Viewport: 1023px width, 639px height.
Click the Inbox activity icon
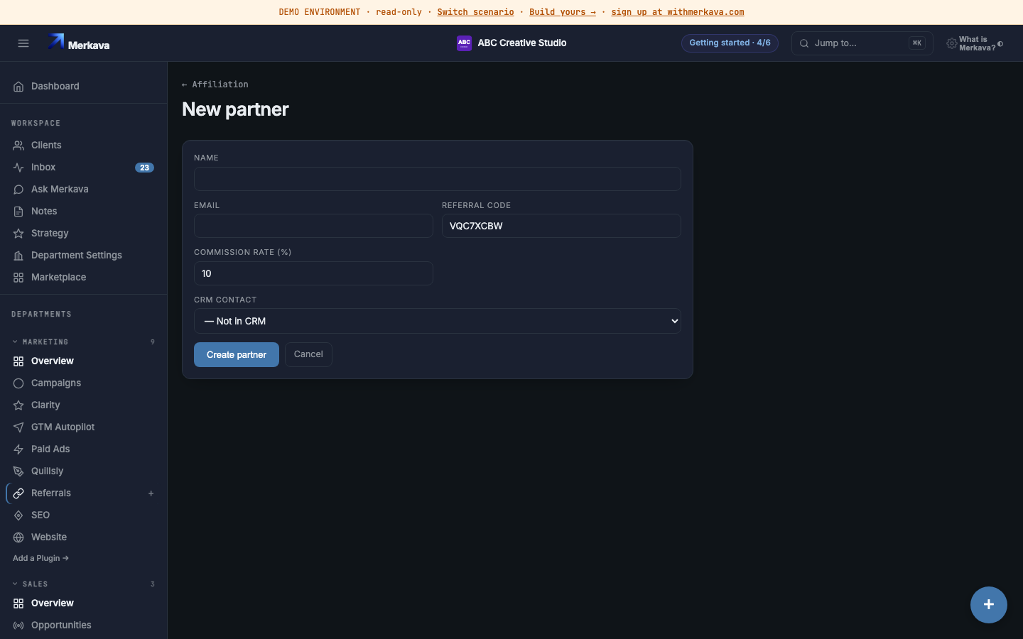[18, 168]
